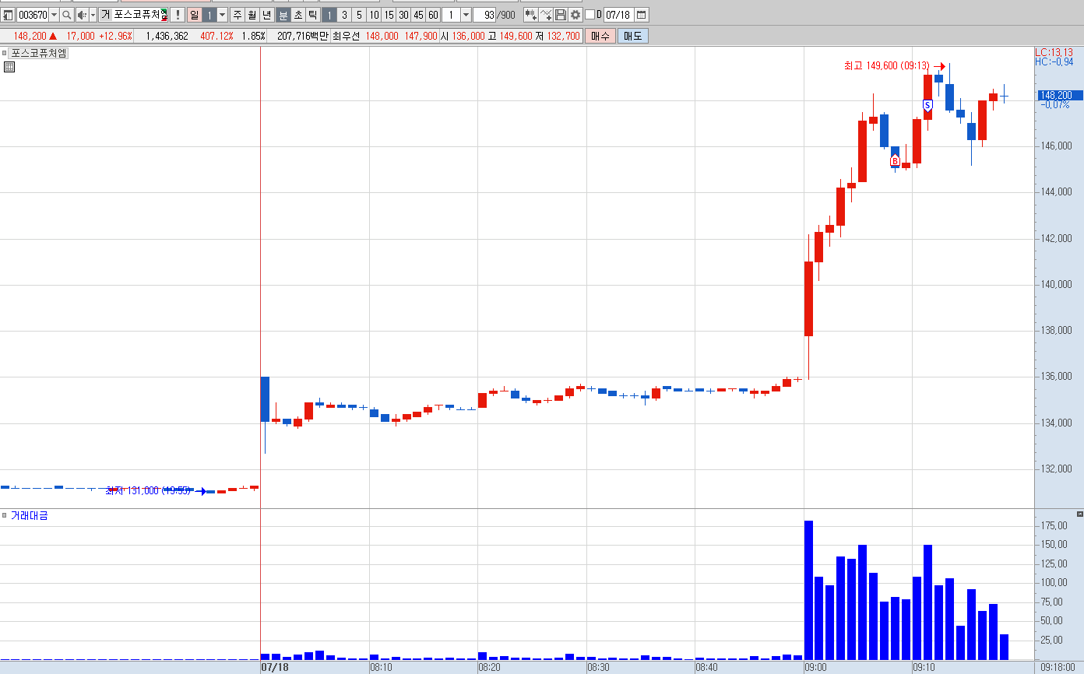Click the LC:13.13 indicator text
Image resolution: width=1084 pixels, height=674 pixels.
pos(1054,51)
